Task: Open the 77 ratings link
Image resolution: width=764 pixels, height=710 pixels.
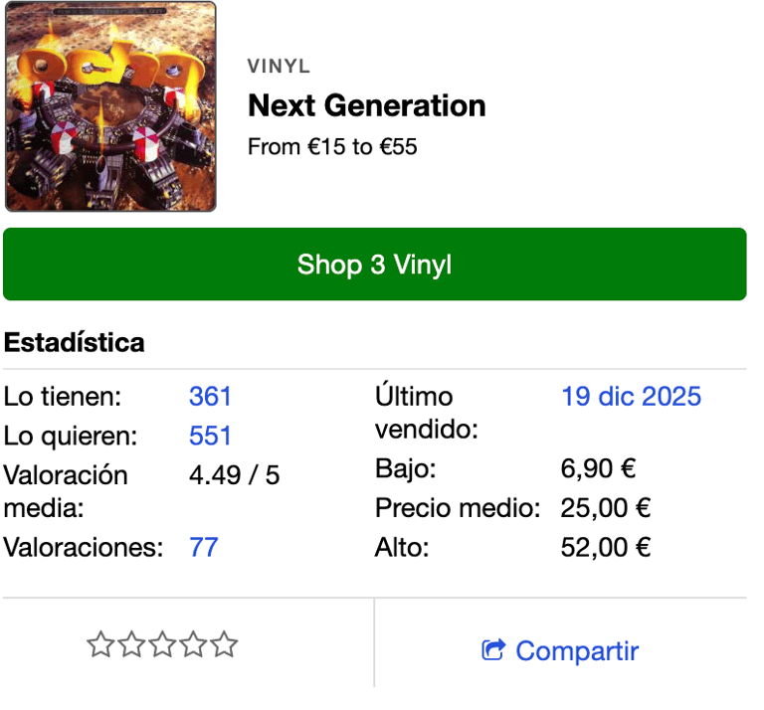Action: click(x=203, y=547)
